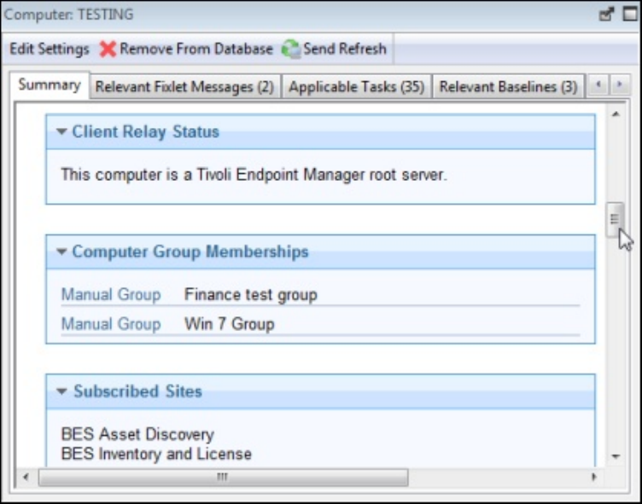
Task: Click the vertical scrollbar thumb
Action: pos(615,218)
